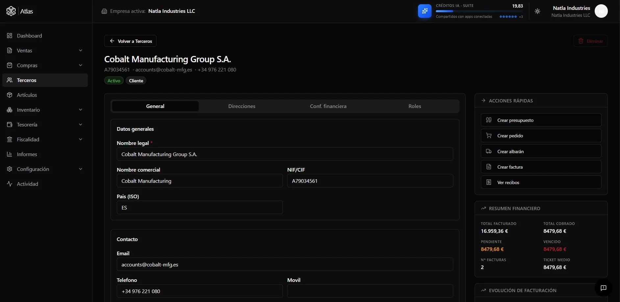This screenshot has width=620, height=302.
Task: Click the Ventas document icon
Action: (x=10, y=50)
